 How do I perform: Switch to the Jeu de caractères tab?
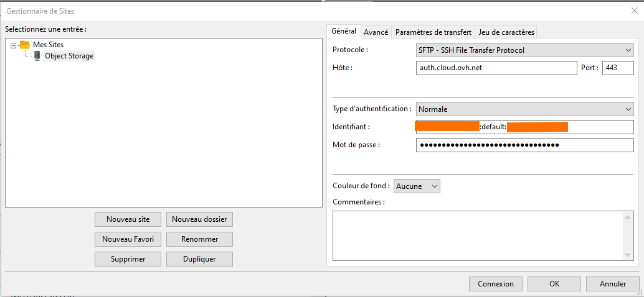click(x=506, y=32)
